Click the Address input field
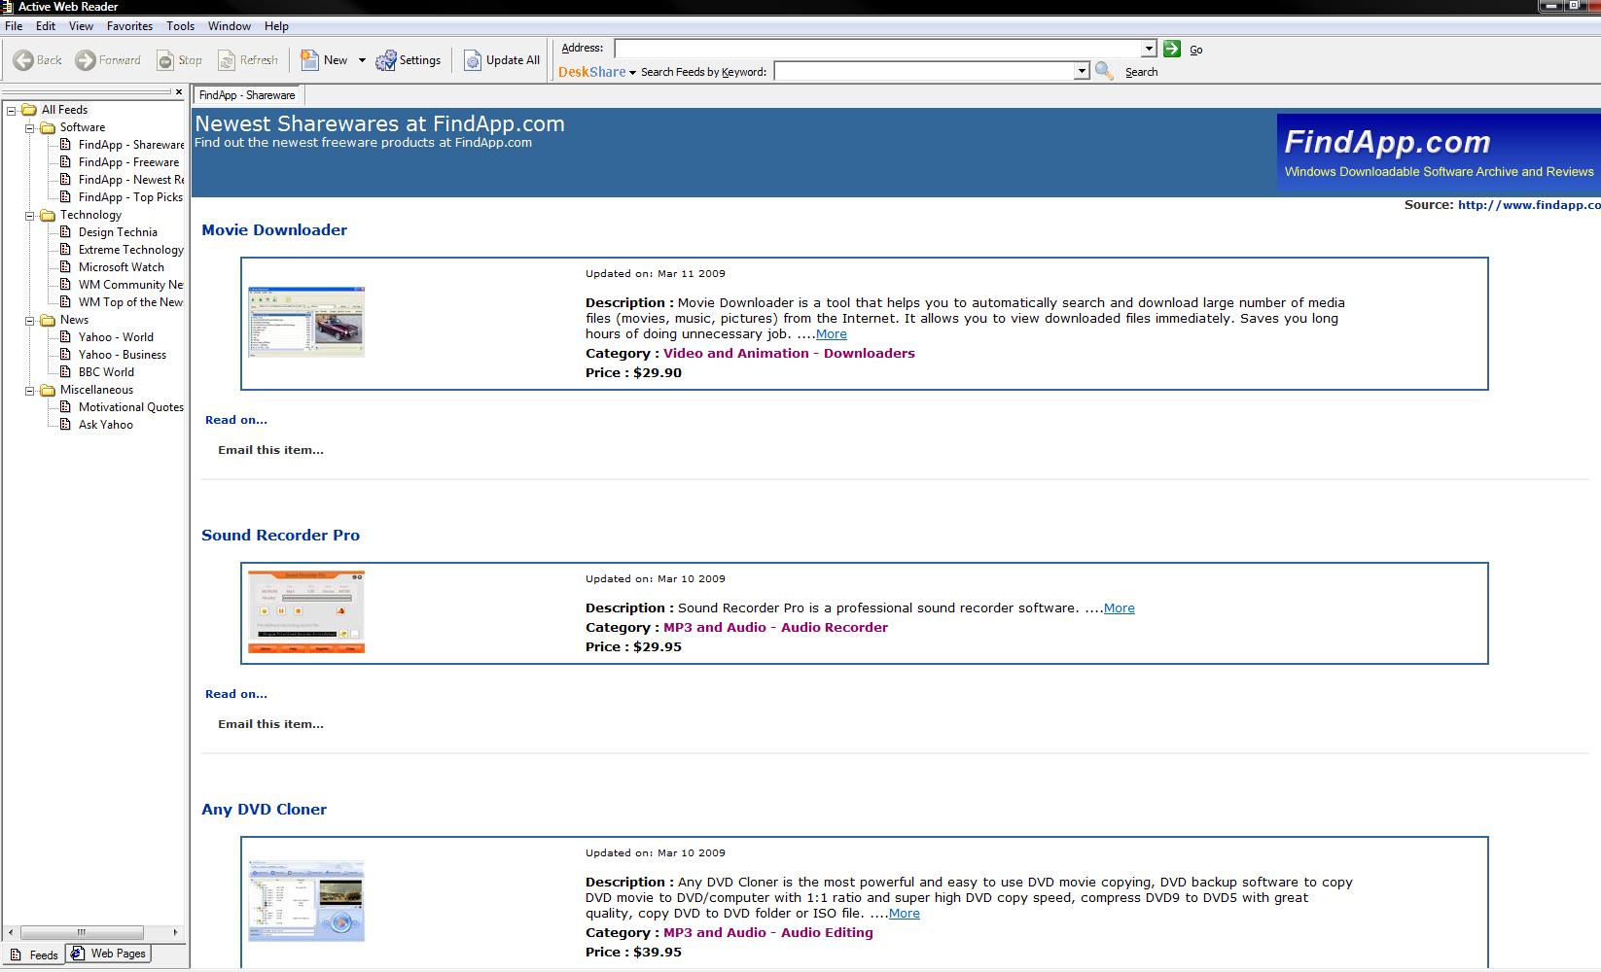This screenshot has height=972, width=1601. click(878, 49)
